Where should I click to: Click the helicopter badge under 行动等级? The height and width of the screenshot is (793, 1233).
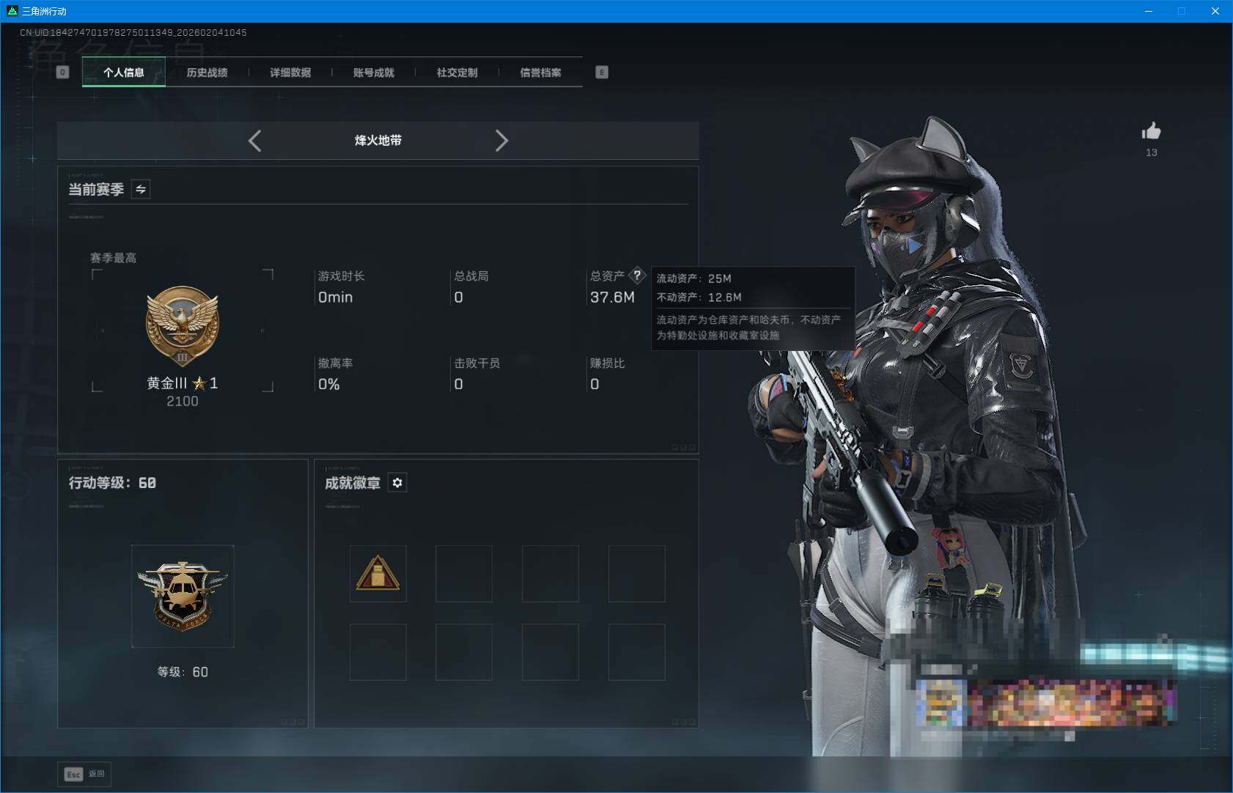183,596
